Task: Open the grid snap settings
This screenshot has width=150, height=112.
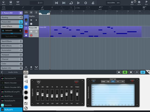Action: tap(144, 8)
